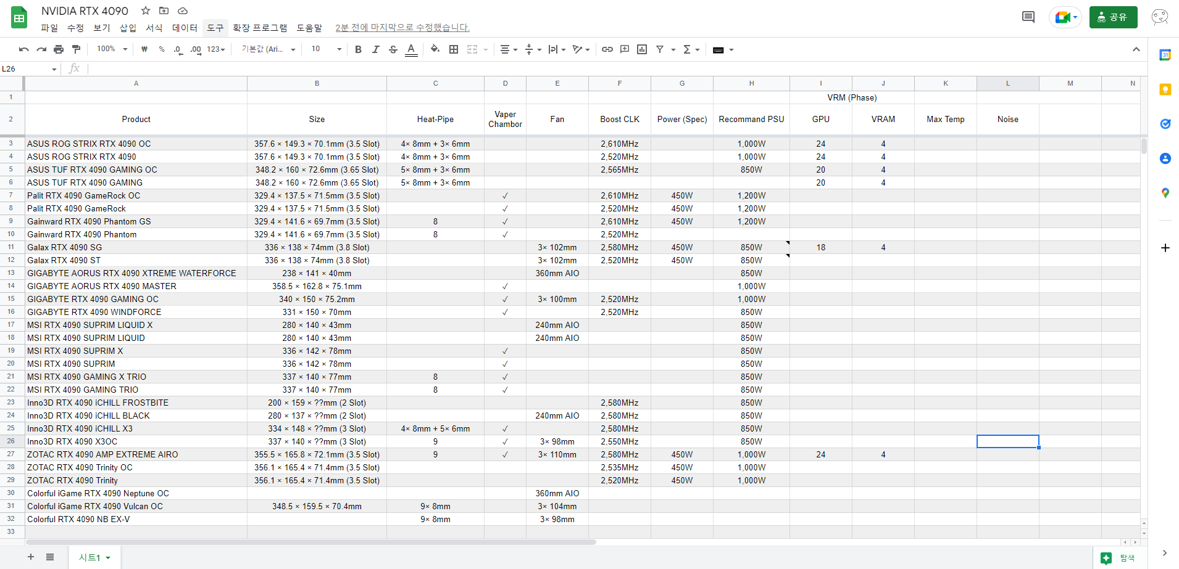
Task: Open the comment history
Action: pos(1028,17)
